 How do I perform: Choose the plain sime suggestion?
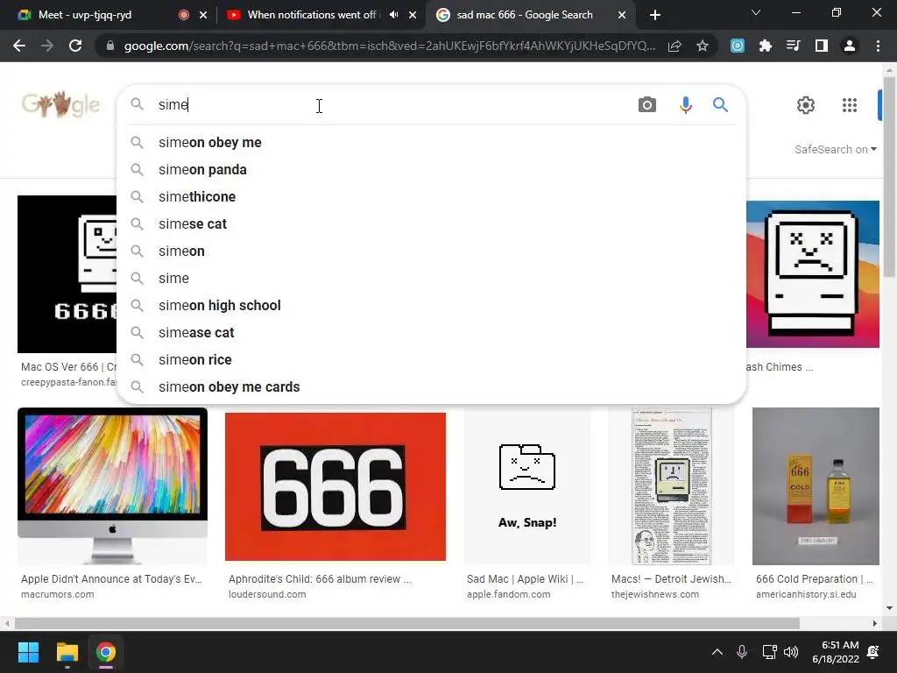click(x=431, y=278)
